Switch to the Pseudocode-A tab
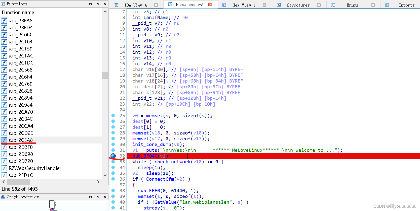This screenshot has width=420, height=211. [189, 5]
